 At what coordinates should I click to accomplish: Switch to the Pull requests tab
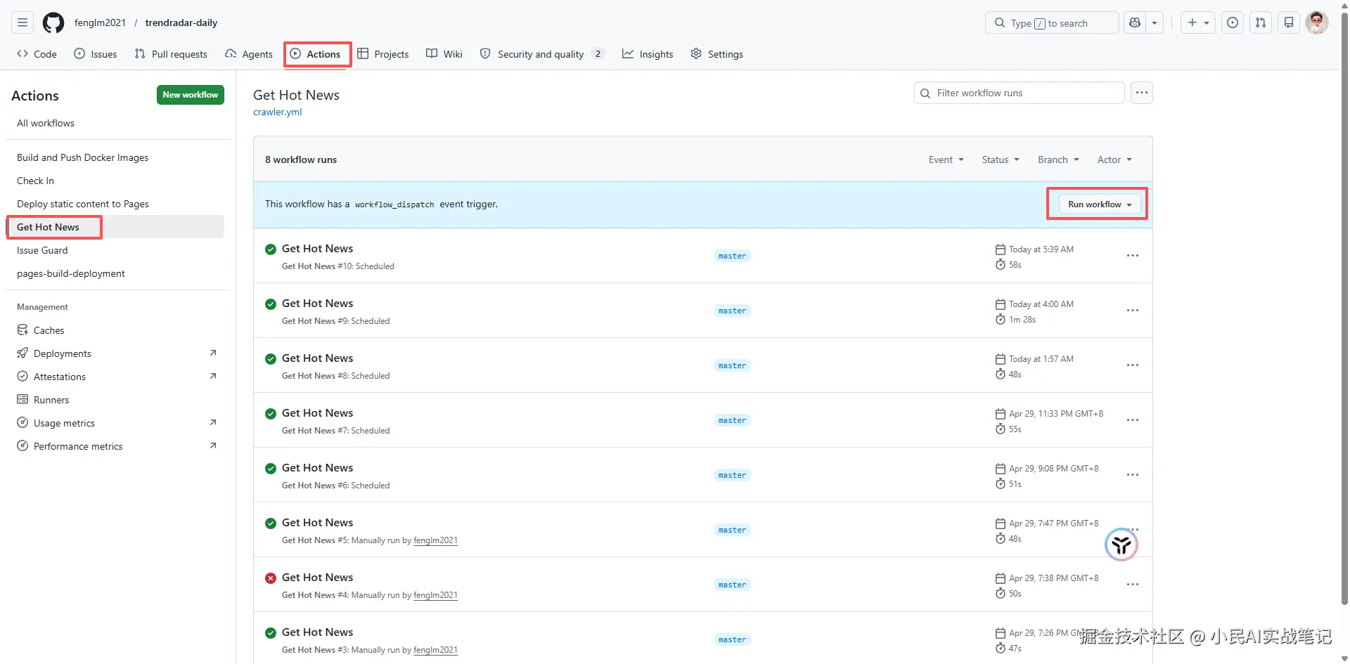click(x=171, y=54)
